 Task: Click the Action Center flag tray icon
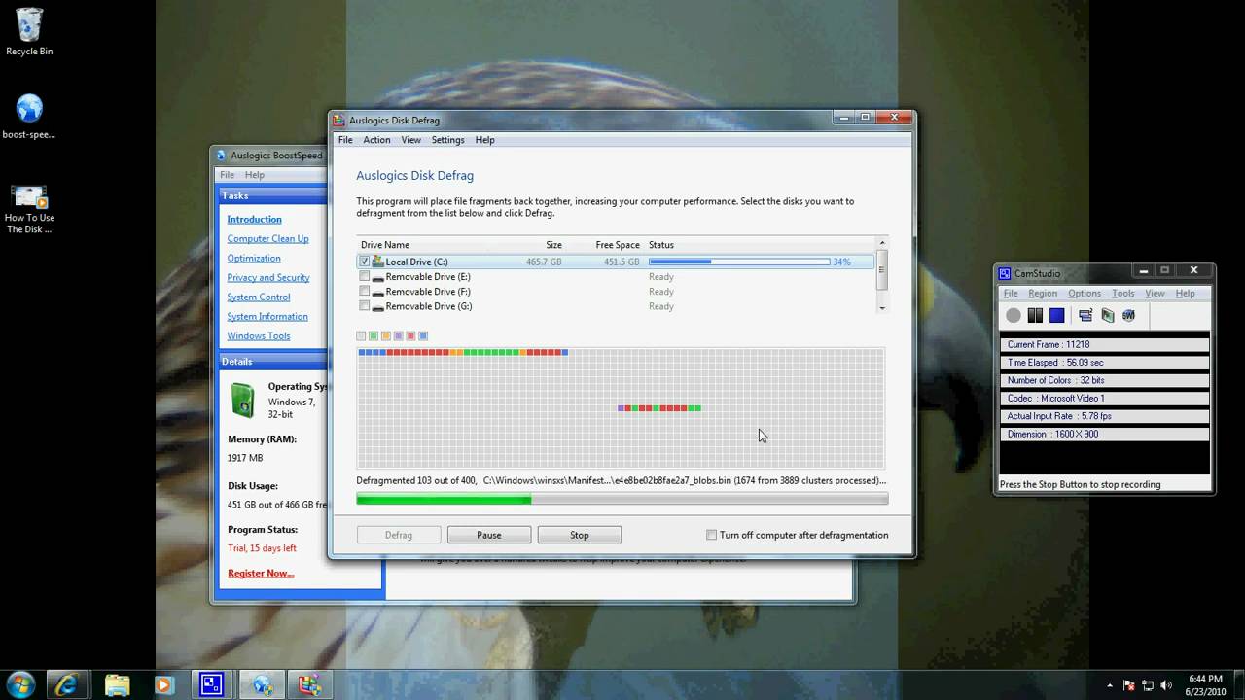[x=1129, y=685]
